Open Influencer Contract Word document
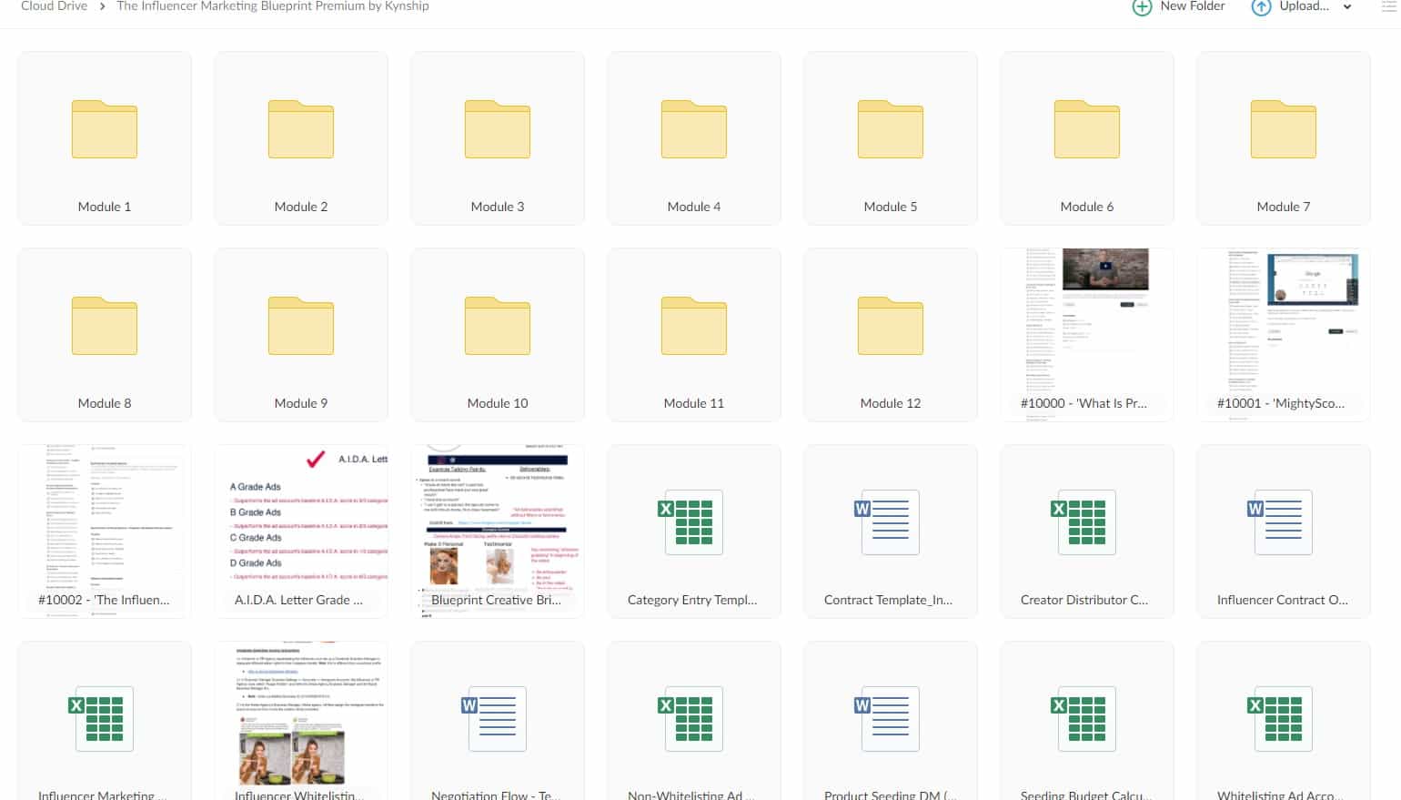 pos(1283,531)
